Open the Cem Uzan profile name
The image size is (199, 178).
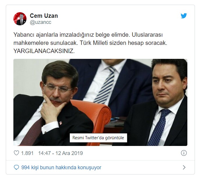44,16
